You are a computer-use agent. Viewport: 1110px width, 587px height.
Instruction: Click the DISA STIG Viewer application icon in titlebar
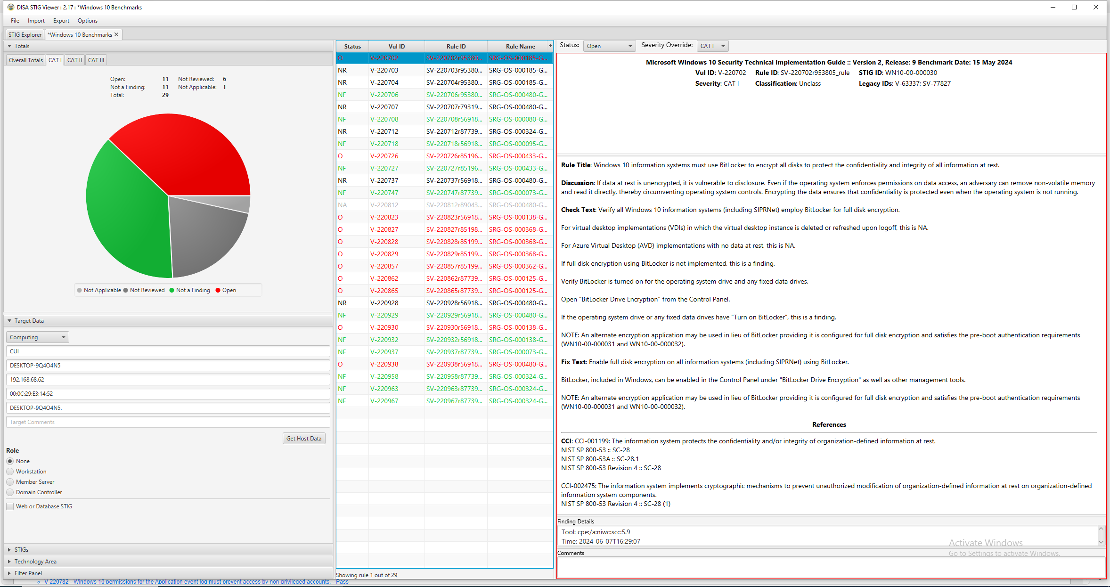(10, 7)
